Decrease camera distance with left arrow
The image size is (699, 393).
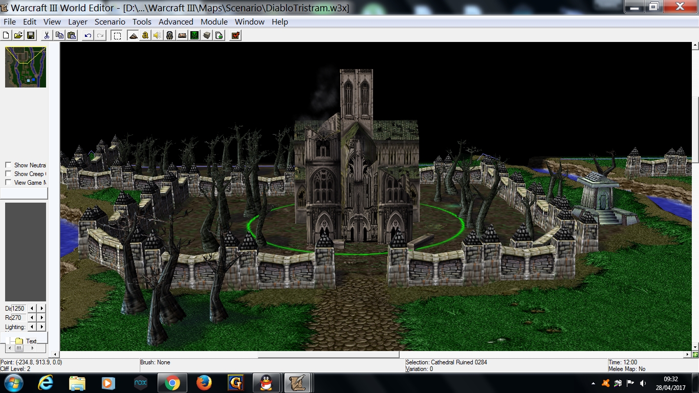pyautogui.click(x=32, y=308)
